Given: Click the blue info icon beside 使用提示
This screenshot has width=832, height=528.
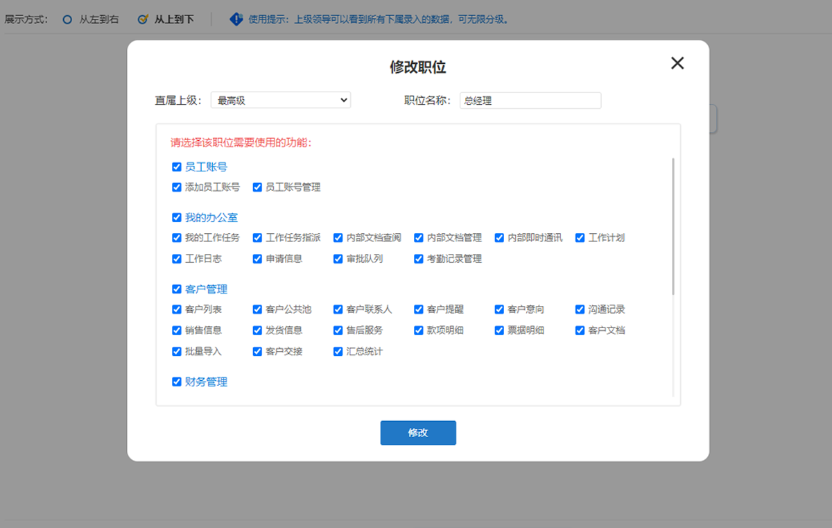Looking at the screenshot, I should pos(236,19).
